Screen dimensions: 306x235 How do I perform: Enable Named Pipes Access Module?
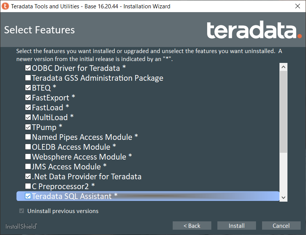coord(28,137)
